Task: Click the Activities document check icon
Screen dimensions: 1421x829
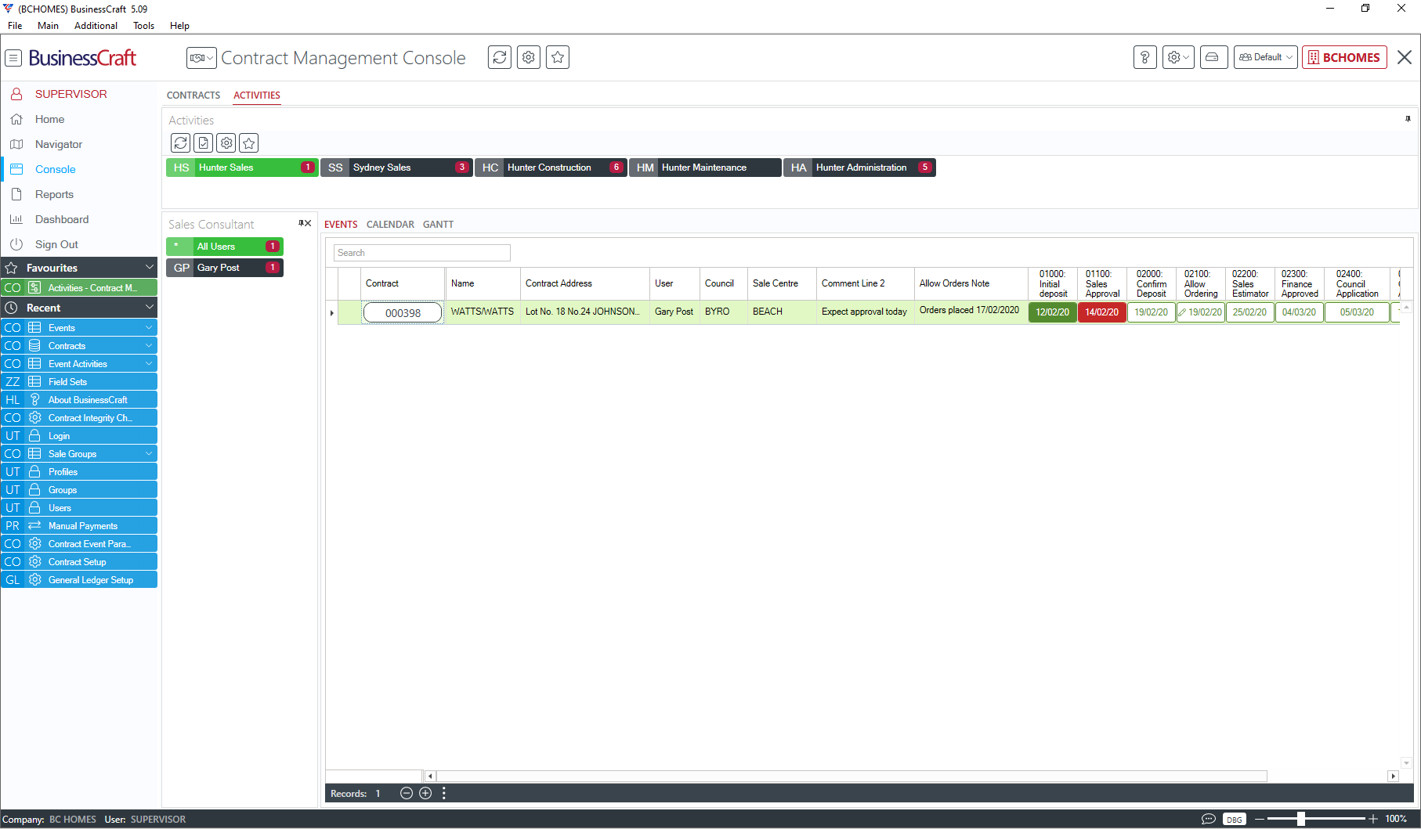Action: pyautogui.click(x=204, y=143)
